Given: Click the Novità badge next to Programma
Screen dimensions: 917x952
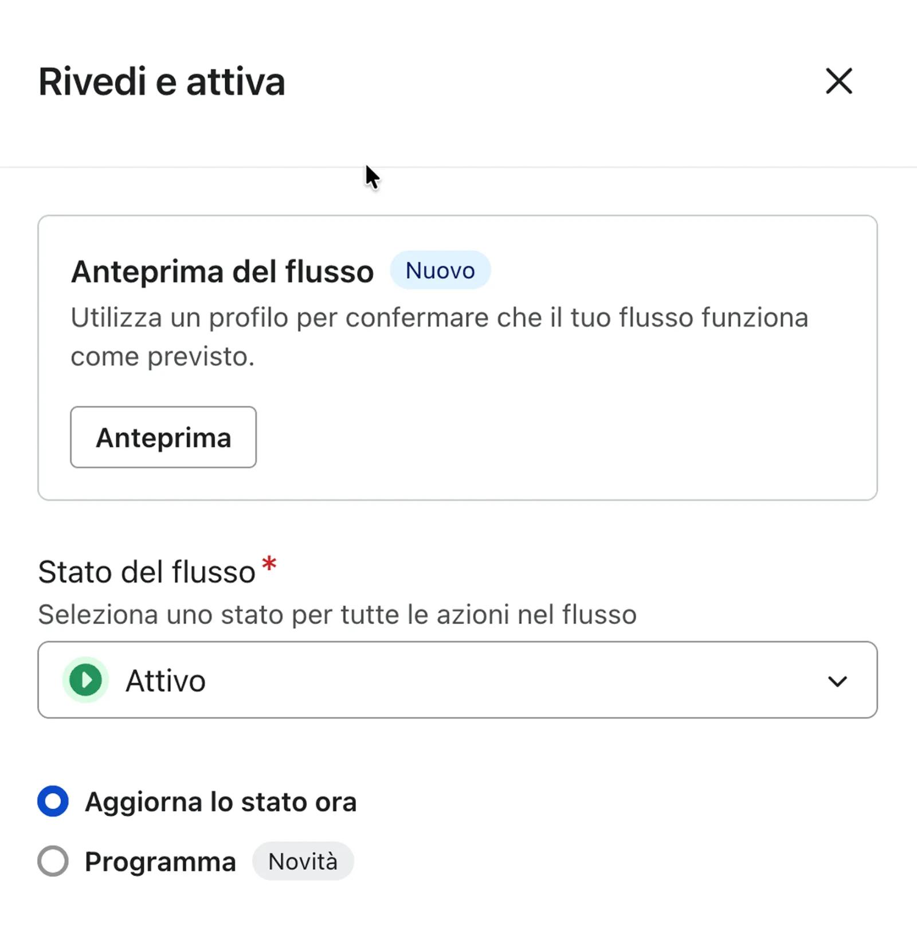Looking at the screenshot, I should coord(303,860).
